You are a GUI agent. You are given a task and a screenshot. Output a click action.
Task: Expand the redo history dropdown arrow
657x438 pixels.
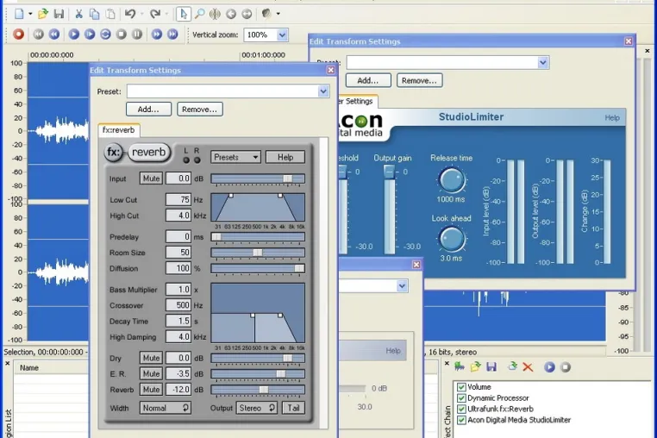pyautogui.click(x=166, y=14)
